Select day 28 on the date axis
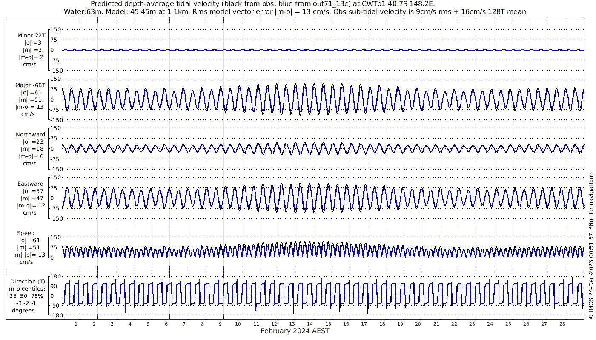Image resolution: width=596 pixels, height=340 pixels. [562, 324]
